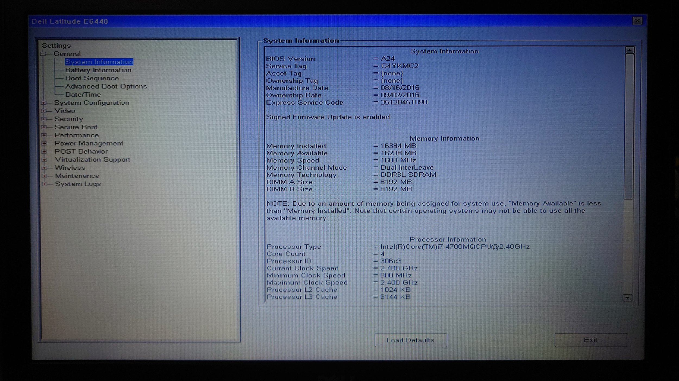Expand the Maintenance node

[45, 176]
